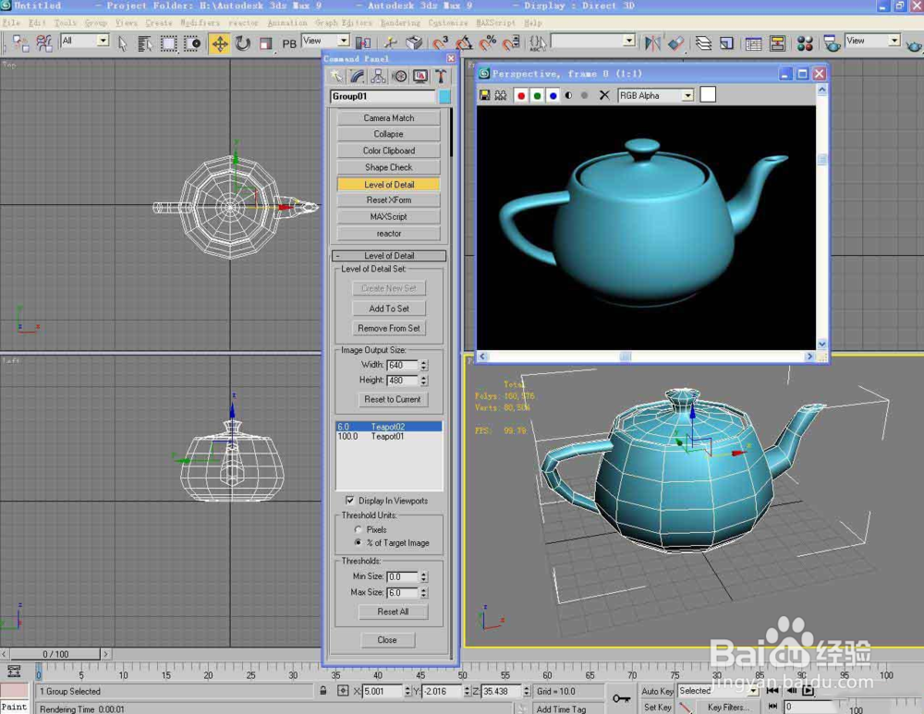Click the Close button in utility panel
Image resolution: width=924 pixels, height=714 pixels.
387,640
